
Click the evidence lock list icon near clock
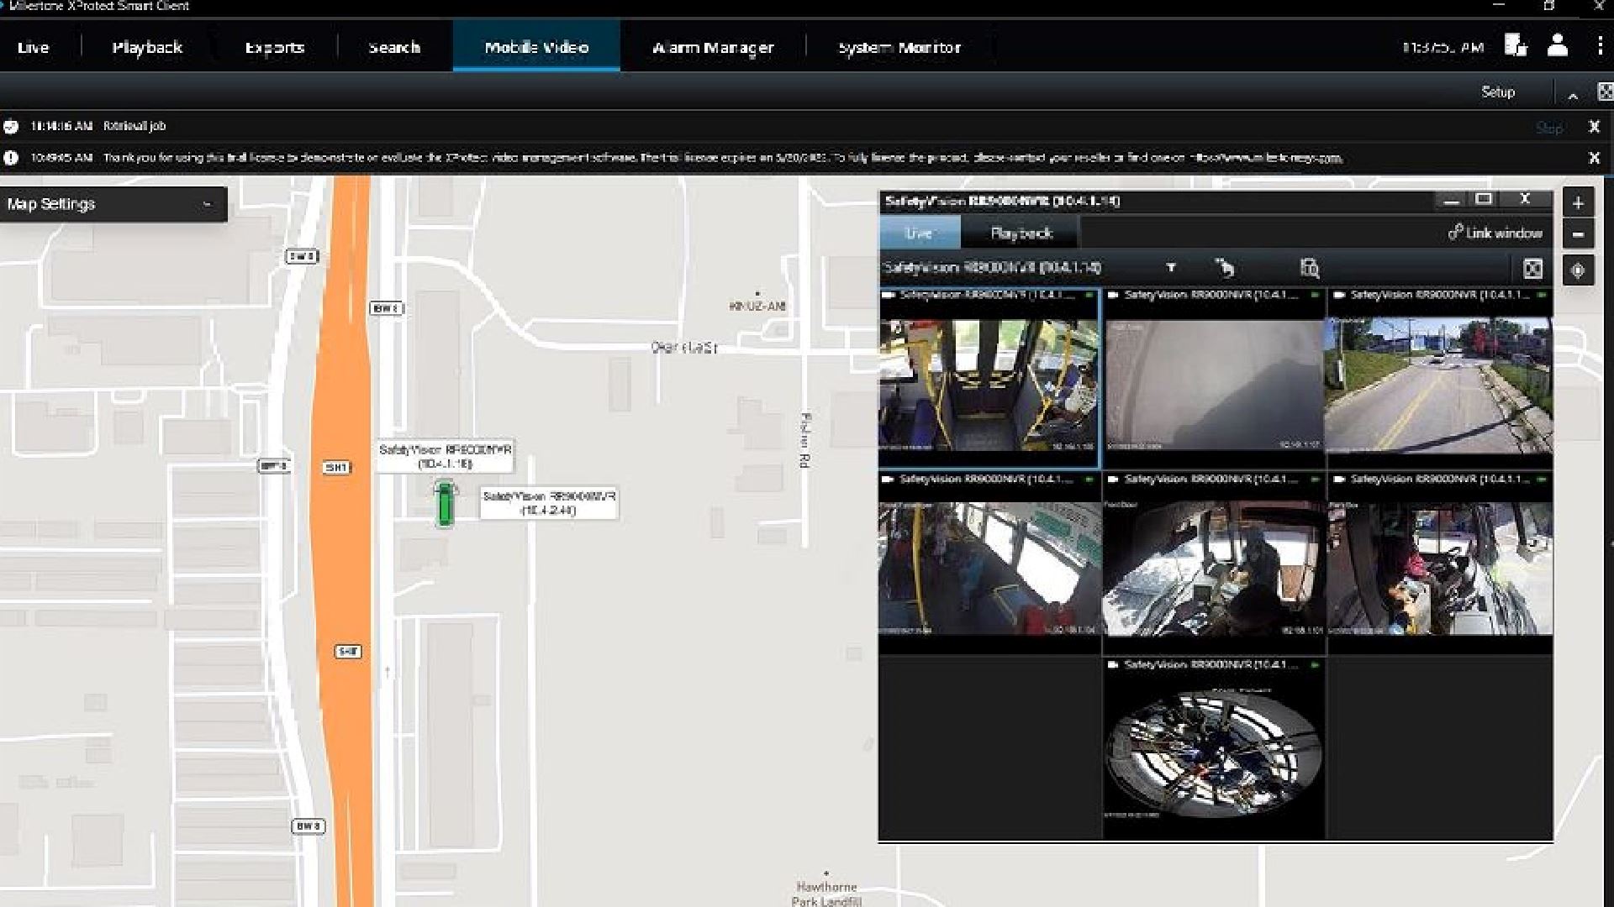[x=1516, y=45]
